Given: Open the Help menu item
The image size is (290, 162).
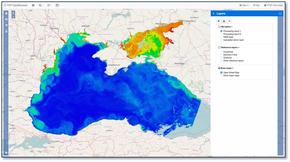Looking at the screenshot, I should pos(256,5).
